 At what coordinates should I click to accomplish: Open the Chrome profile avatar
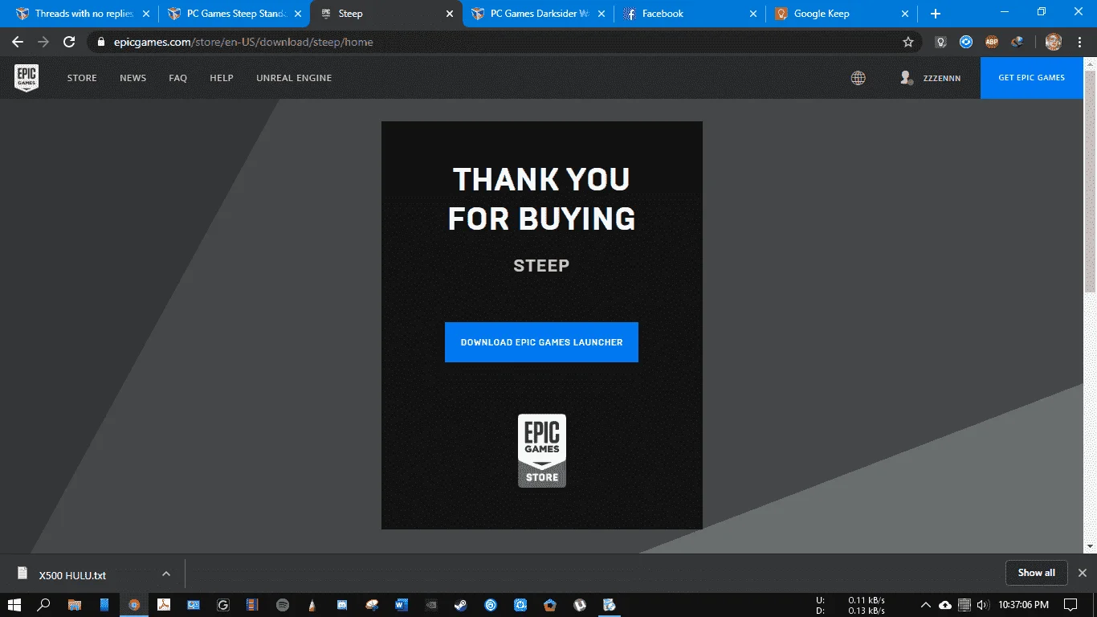1053,42
